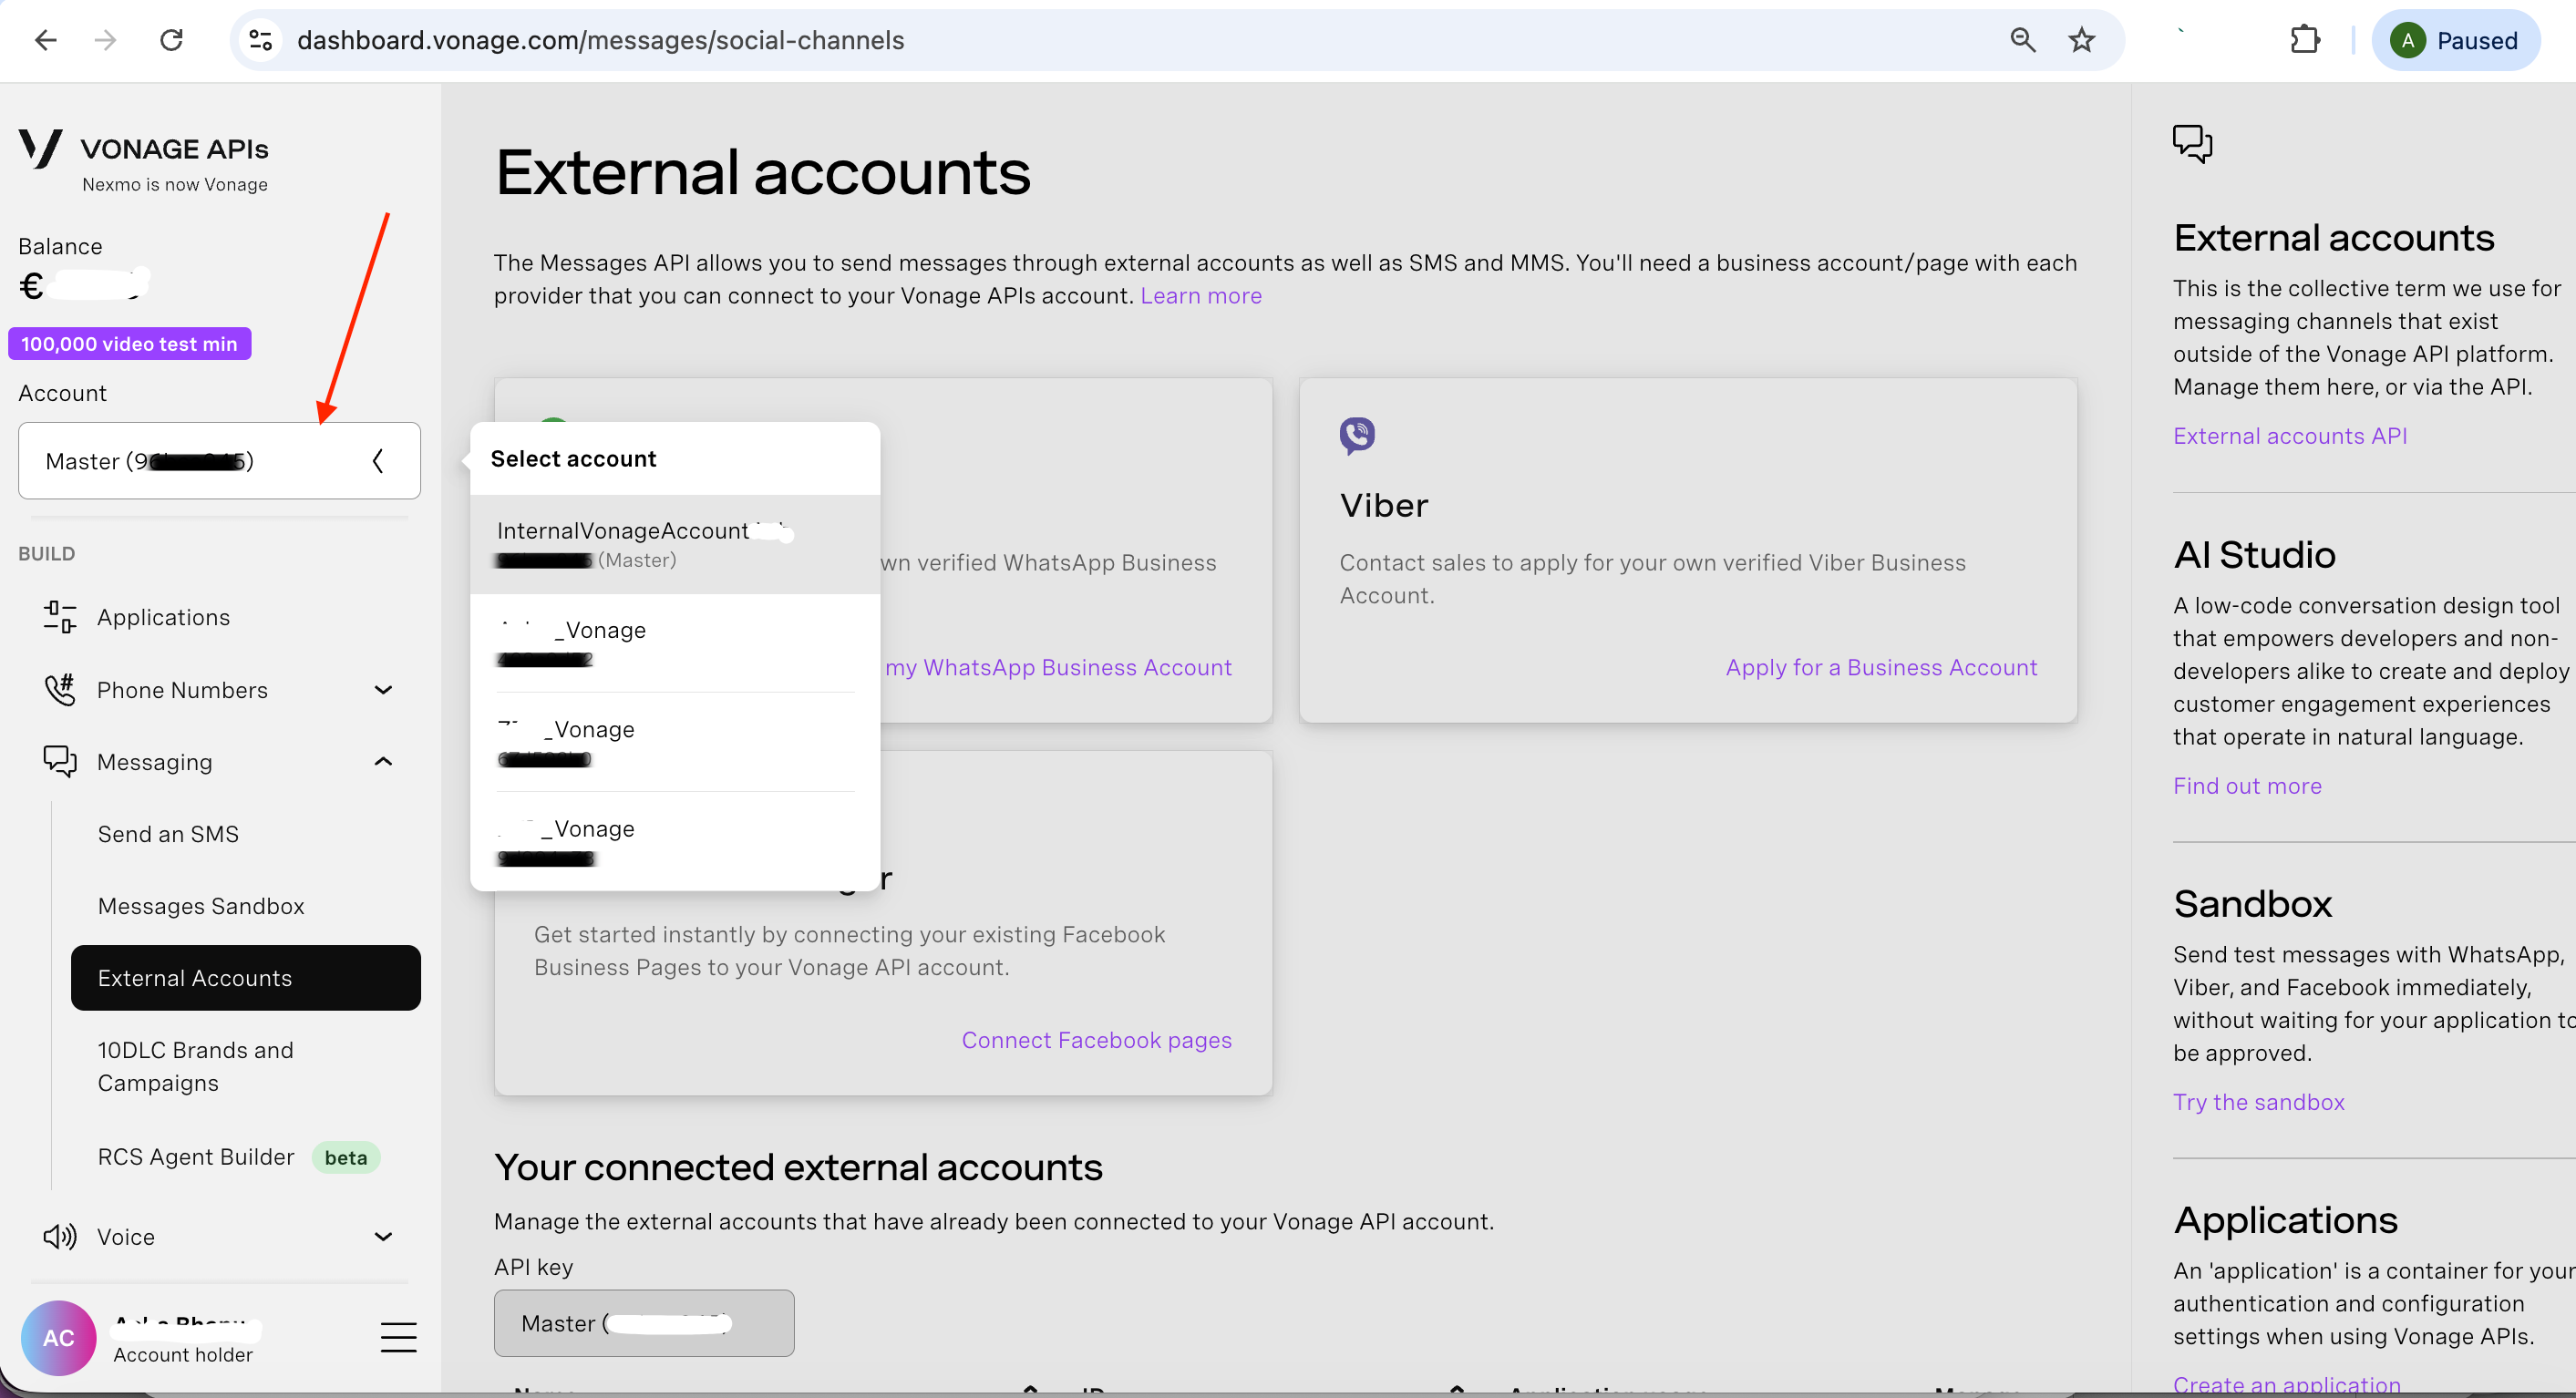Open 10DLC Brands and Campaigns

[x=196, y=1066]
